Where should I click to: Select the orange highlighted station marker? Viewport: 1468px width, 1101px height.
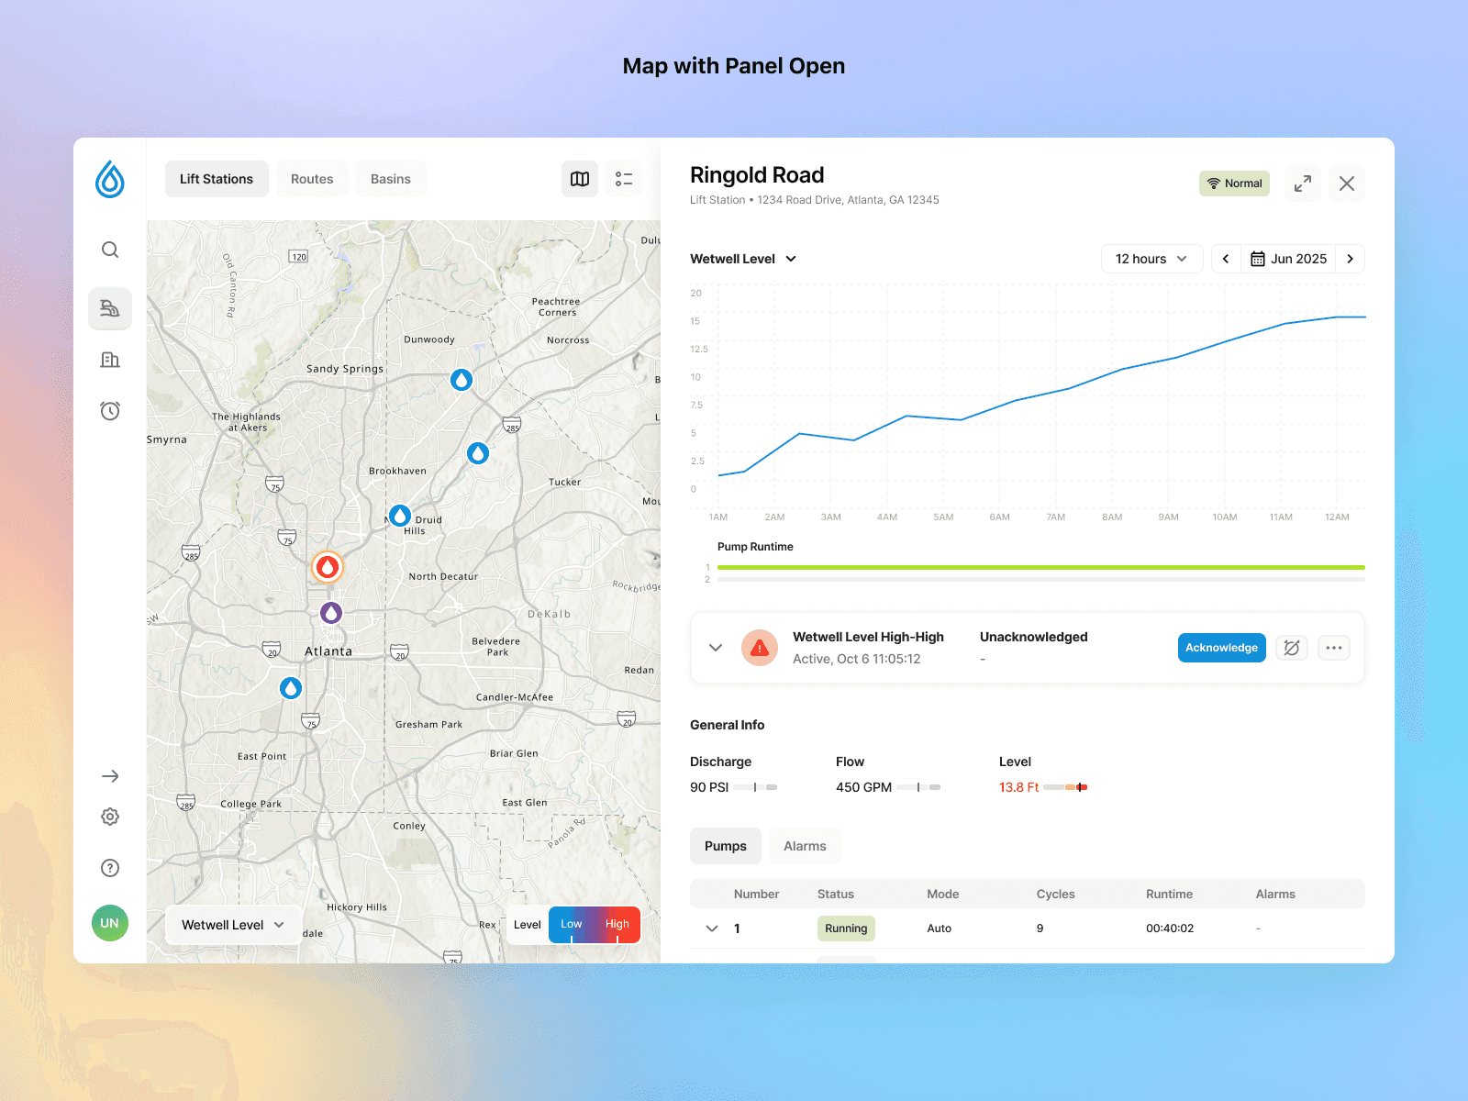tap(328, 567)
